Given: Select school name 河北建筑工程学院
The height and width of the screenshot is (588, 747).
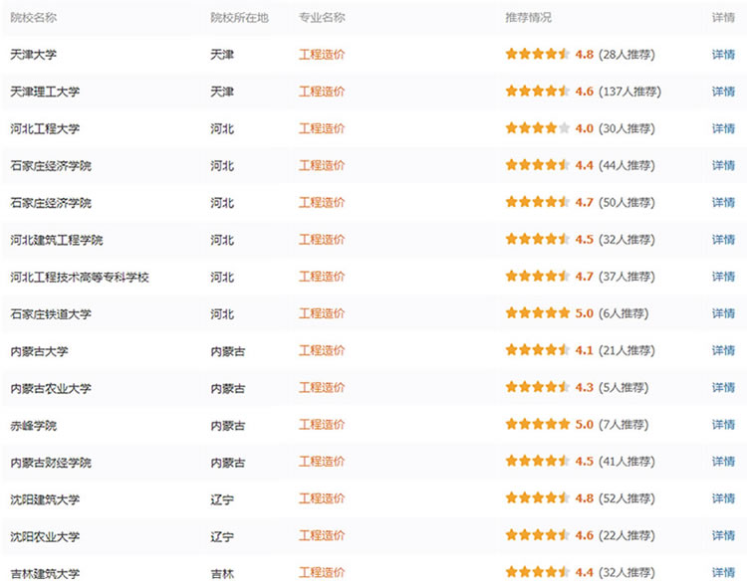Looking at the screenshot, I should (x=56, y=240).
